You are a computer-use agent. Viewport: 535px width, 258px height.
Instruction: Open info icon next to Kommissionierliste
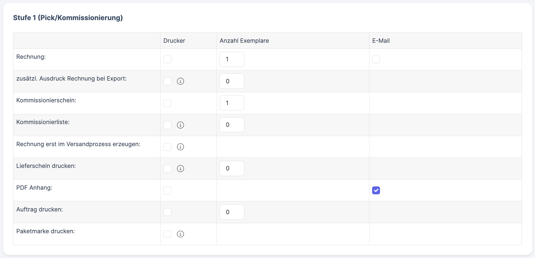(x=180, y=125)
